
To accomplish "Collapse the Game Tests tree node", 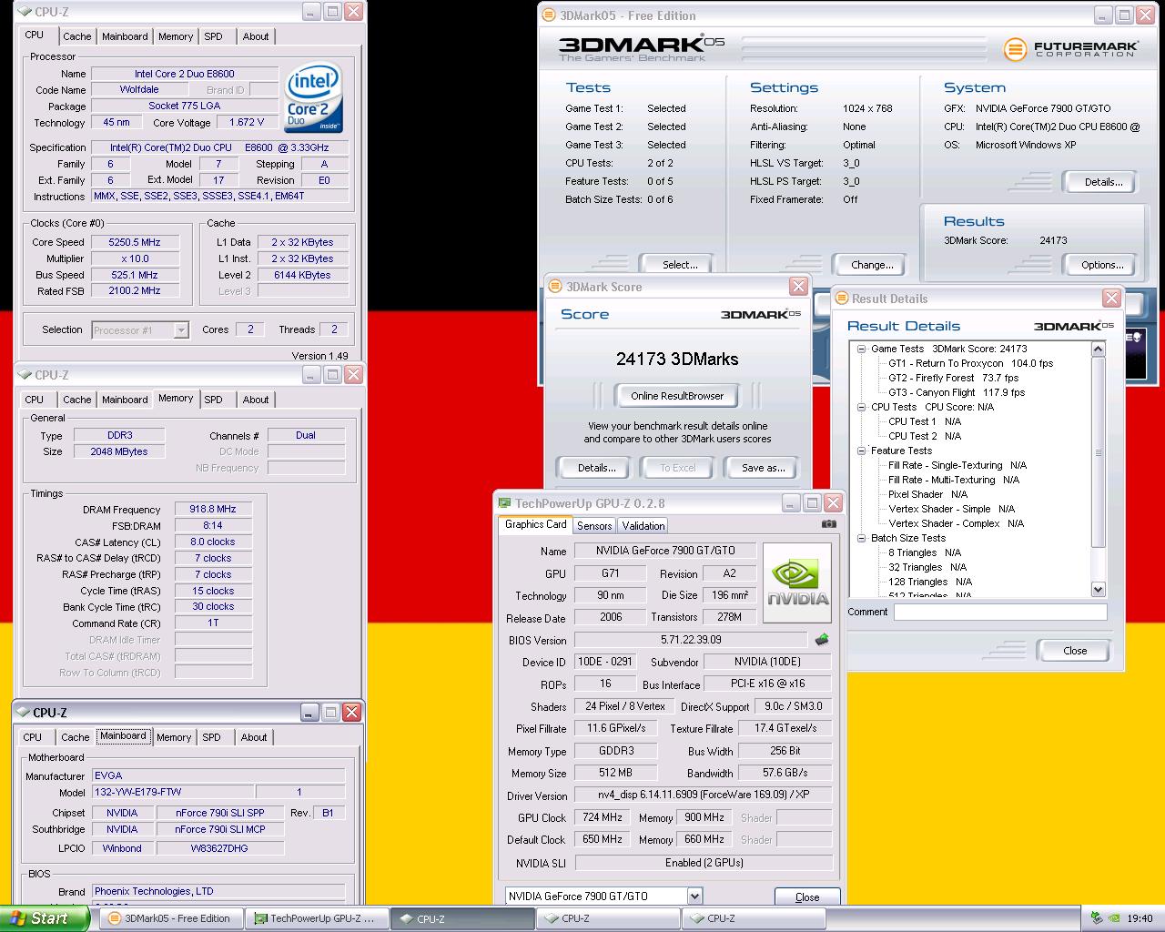I will [x=861, y=349].
